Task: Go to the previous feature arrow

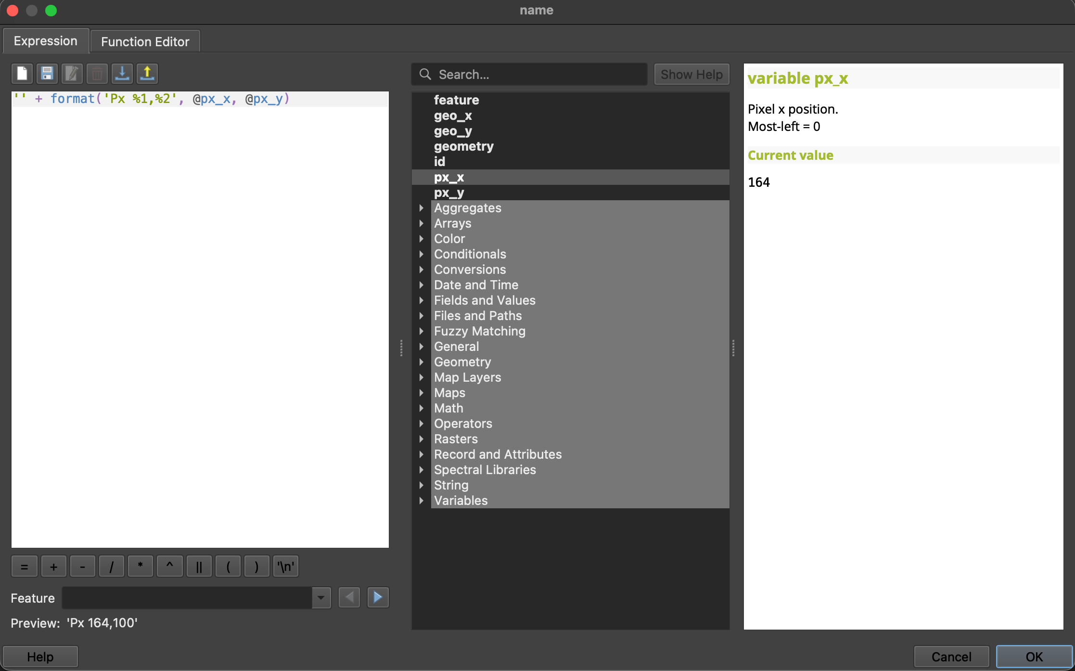Action: [x=349, y=598]
